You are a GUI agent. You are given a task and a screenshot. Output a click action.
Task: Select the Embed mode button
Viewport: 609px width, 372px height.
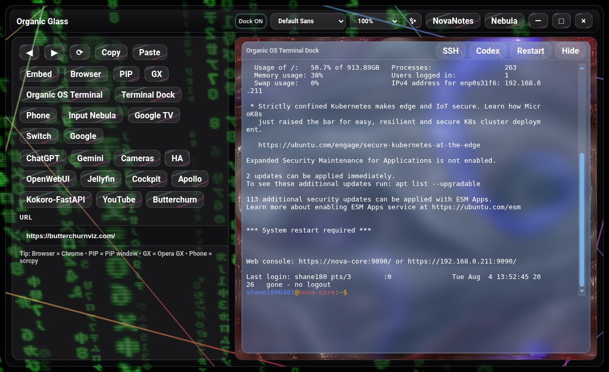[x=39, y=74]
